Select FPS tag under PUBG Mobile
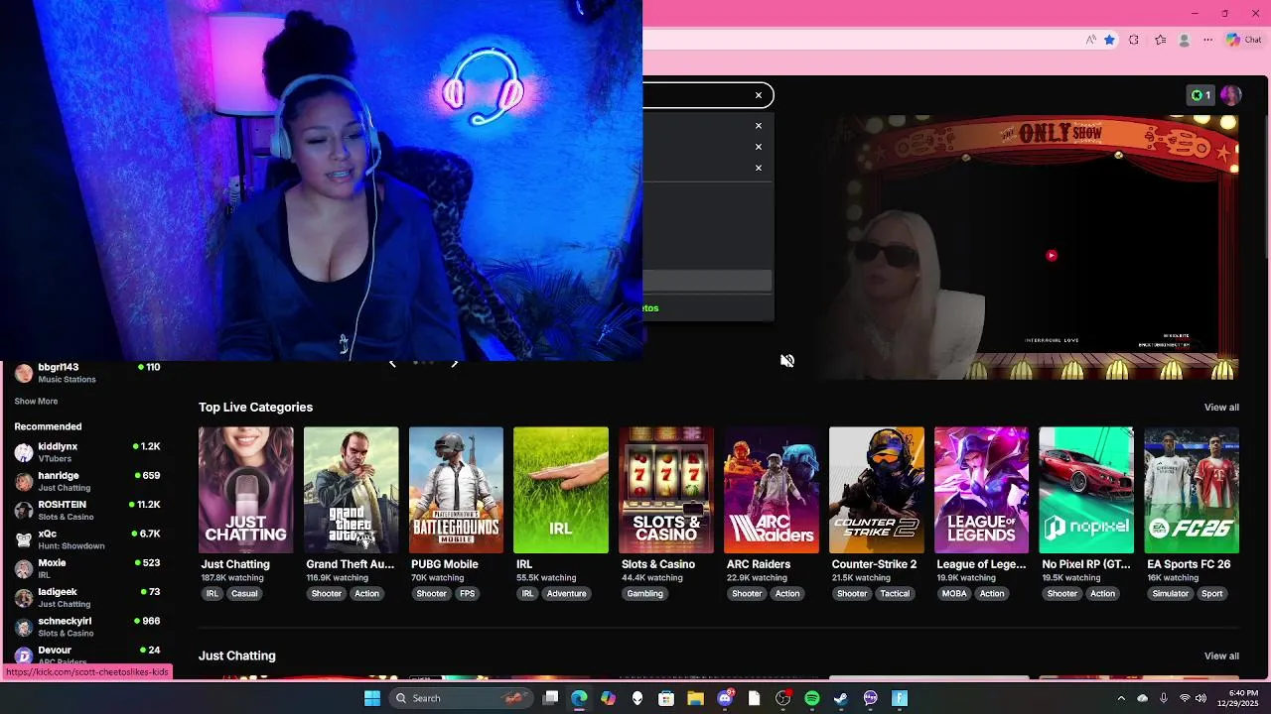The width and height of the screenshot is (1271, 714). 468,594
